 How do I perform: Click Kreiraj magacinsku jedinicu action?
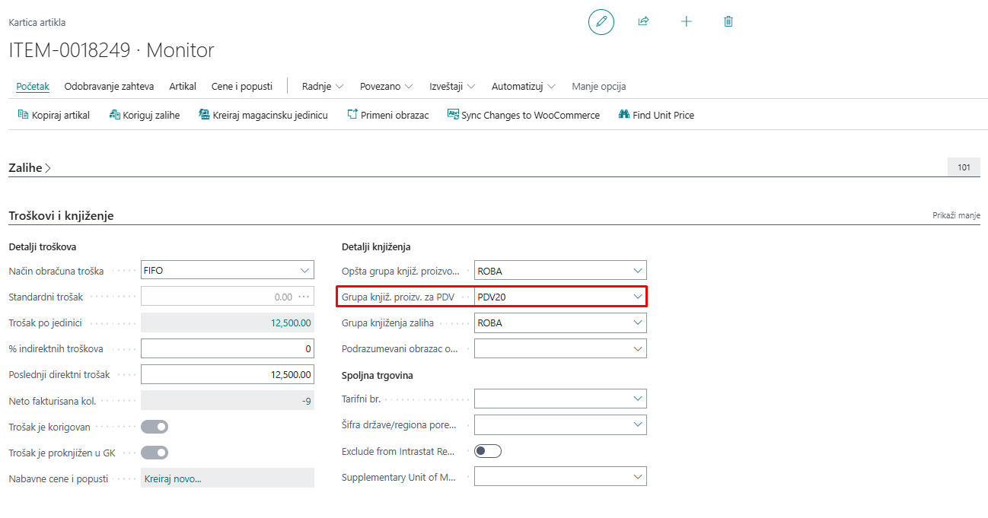[263, 115]
